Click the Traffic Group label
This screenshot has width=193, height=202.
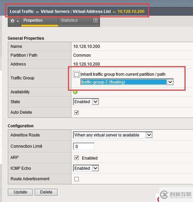point(22,78)
